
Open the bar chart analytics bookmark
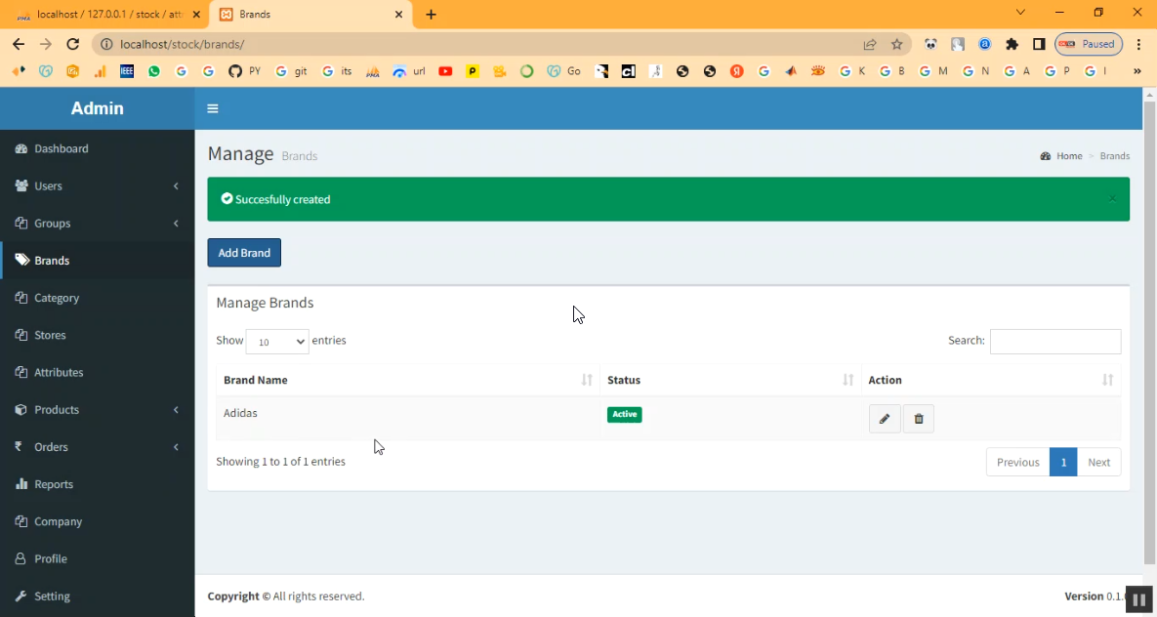(100, 71)
